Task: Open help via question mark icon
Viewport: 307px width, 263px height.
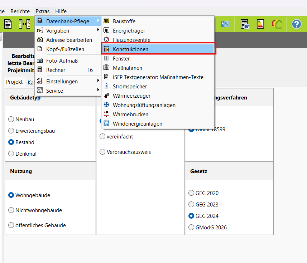Action: 296,24
